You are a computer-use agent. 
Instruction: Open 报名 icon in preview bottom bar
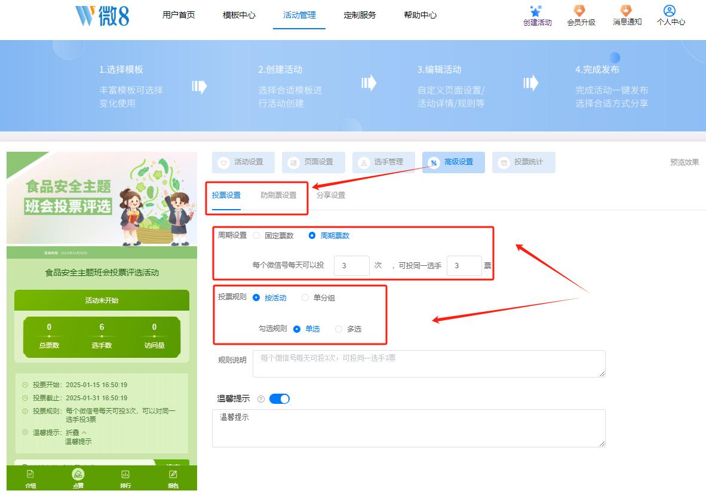point(173,474)
